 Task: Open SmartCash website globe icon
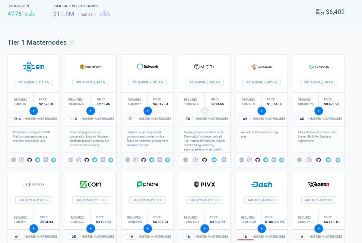coord(71,160)
